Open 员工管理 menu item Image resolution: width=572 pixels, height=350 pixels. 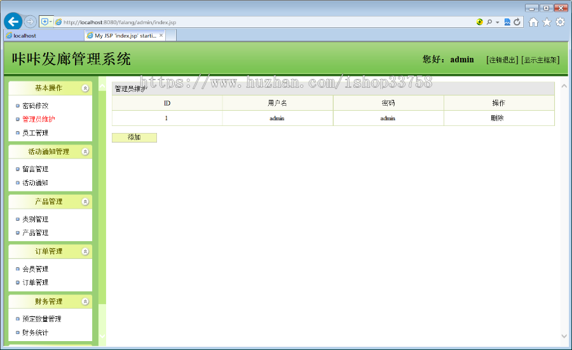[x=36, y=132]
